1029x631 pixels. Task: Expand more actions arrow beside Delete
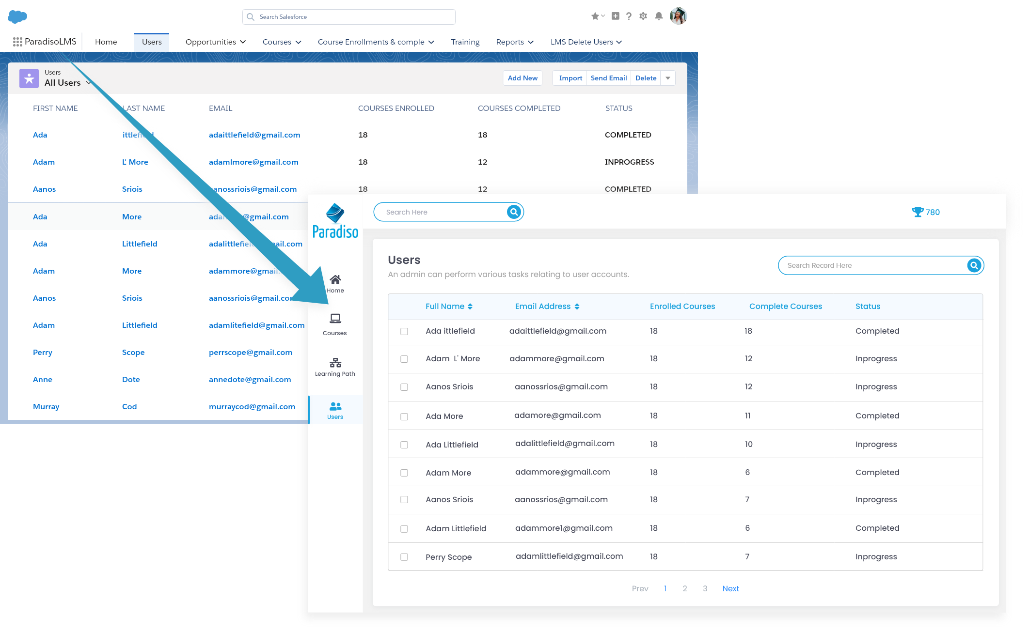coord(668,78)
